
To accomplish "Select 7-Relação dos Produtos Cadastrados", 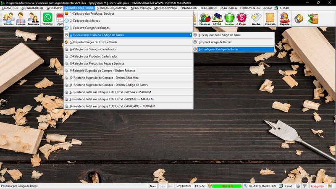I will 129,56.
